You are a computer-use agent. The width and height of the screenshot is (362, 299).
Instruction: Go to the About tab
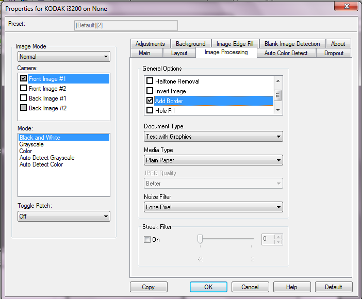(338, 44)
